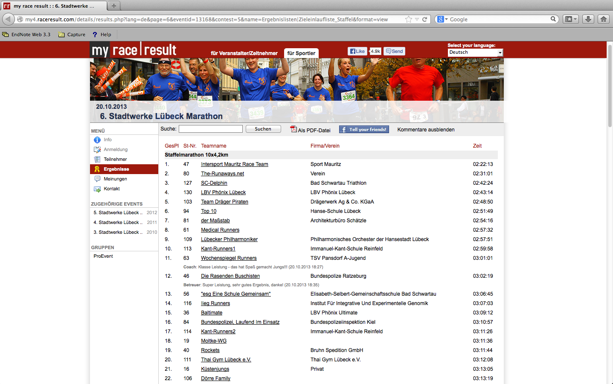Click the browser back arrow button
Viewport: 613px width, 384px height.
click(8, 19)
